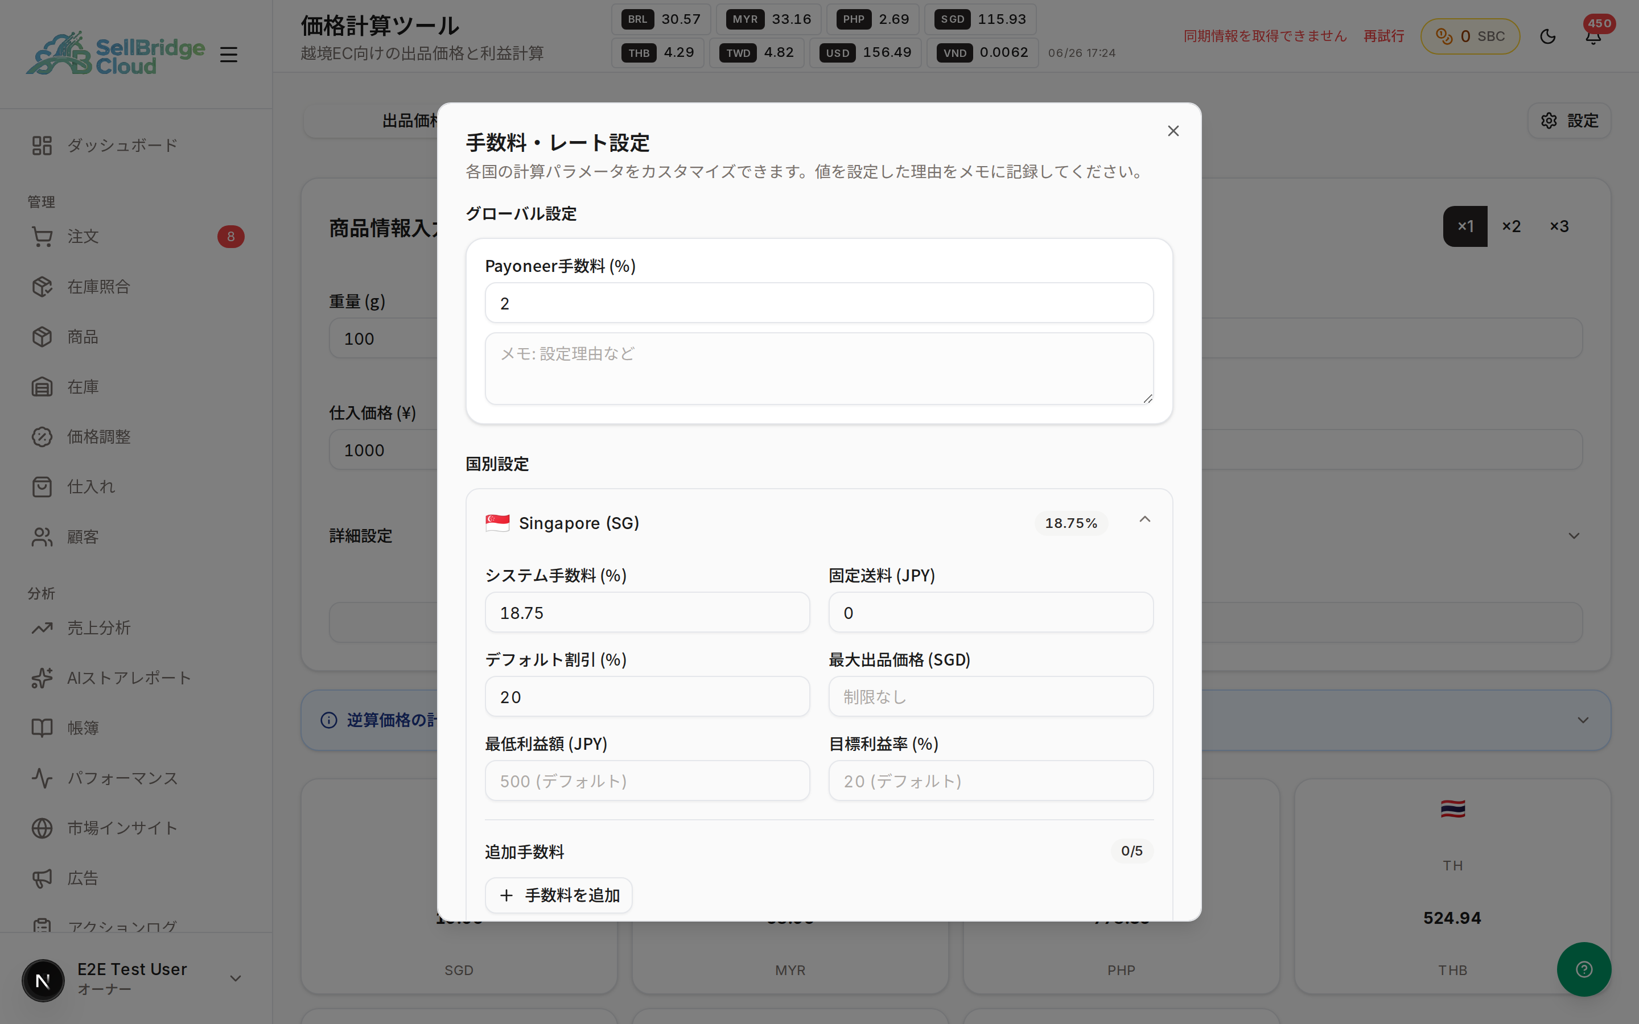Click the 設定 gear button
Viewport: 1639px width, 1024px height.
(x=1569, y=121)
